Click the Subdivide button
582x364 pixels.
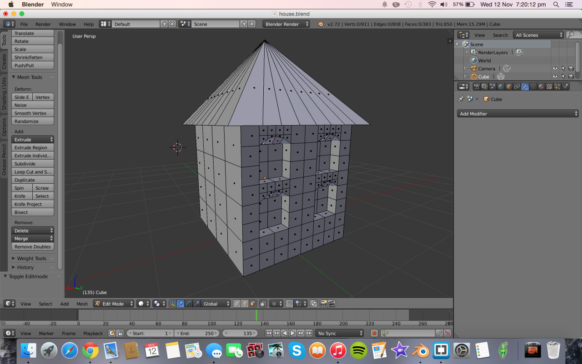[x=32, y=163]
